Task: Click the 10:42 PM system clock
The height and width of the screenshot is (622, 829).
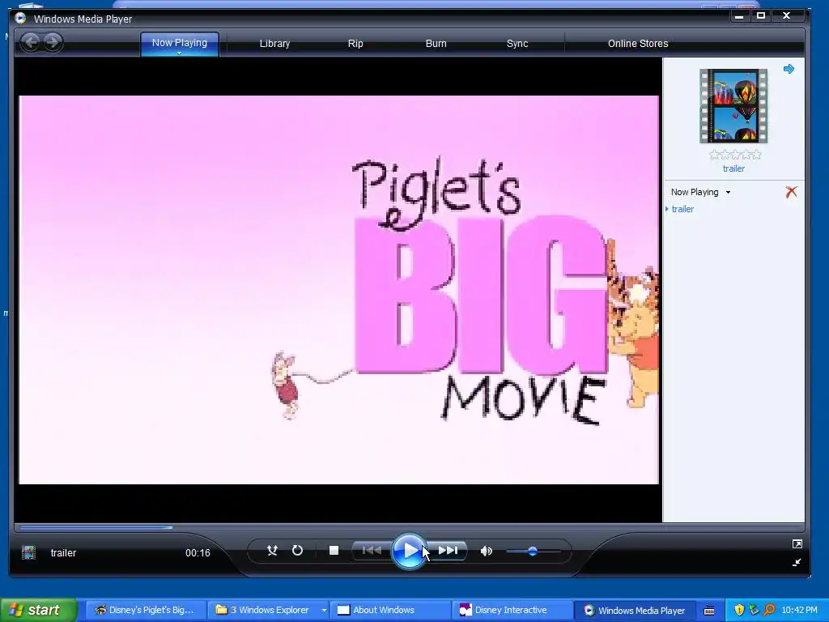Action: [799, 611]
